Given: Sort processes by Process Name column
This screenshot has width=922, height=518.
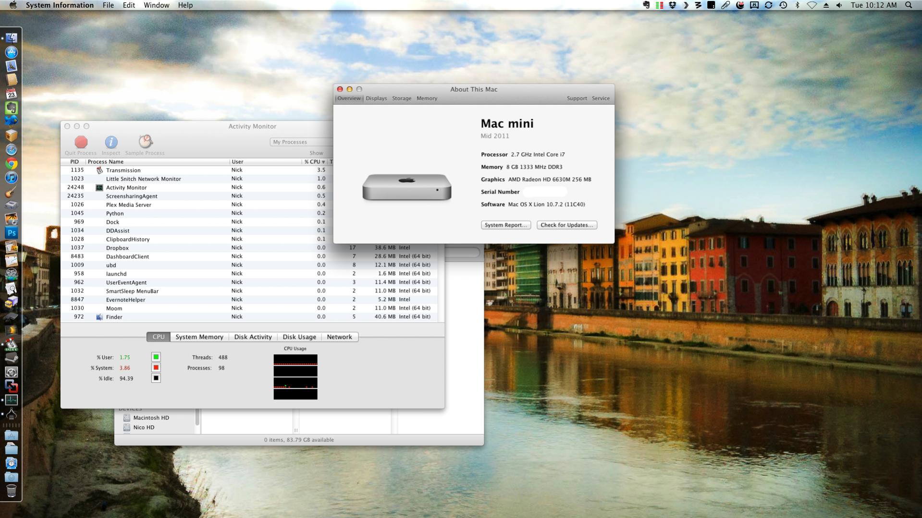Looking at the screenshot, I should point(106,162).
